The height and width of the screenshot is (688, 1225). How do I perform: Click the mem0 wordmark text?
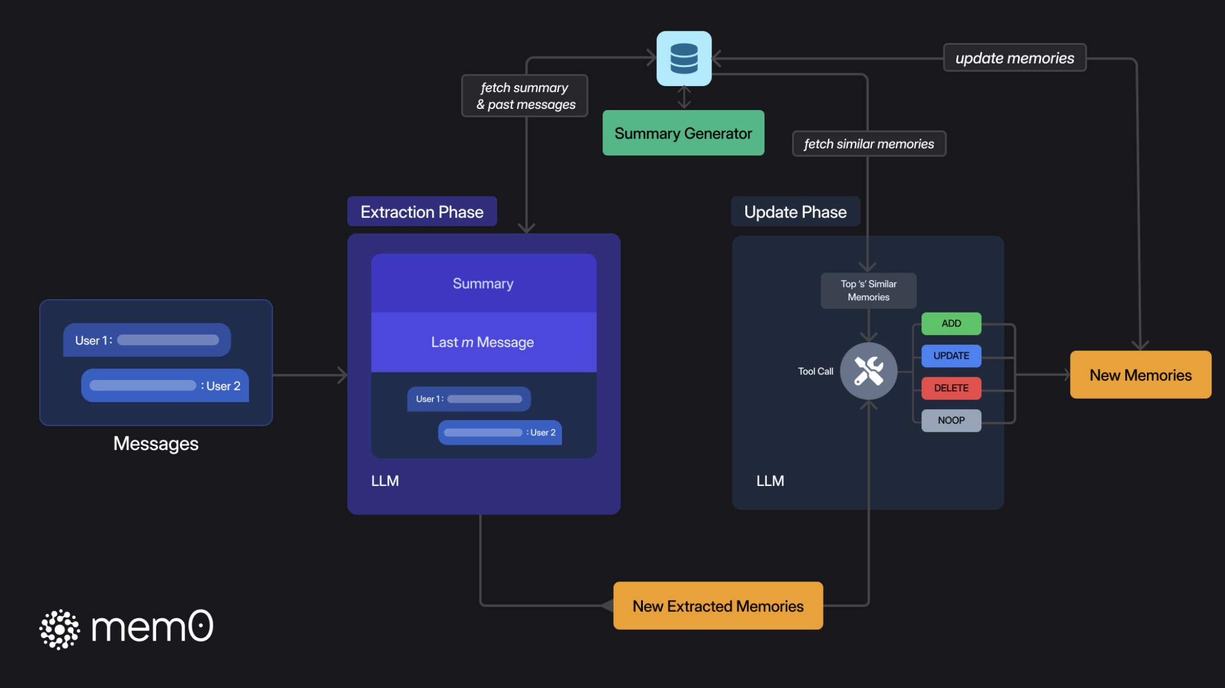[x=152, y=627]
